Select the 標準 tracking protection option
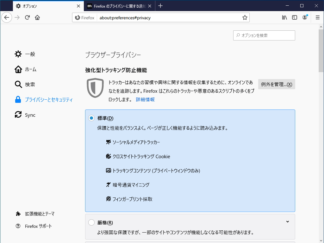Viewport: 324px width, 243px height. click(x=91, y=118)
